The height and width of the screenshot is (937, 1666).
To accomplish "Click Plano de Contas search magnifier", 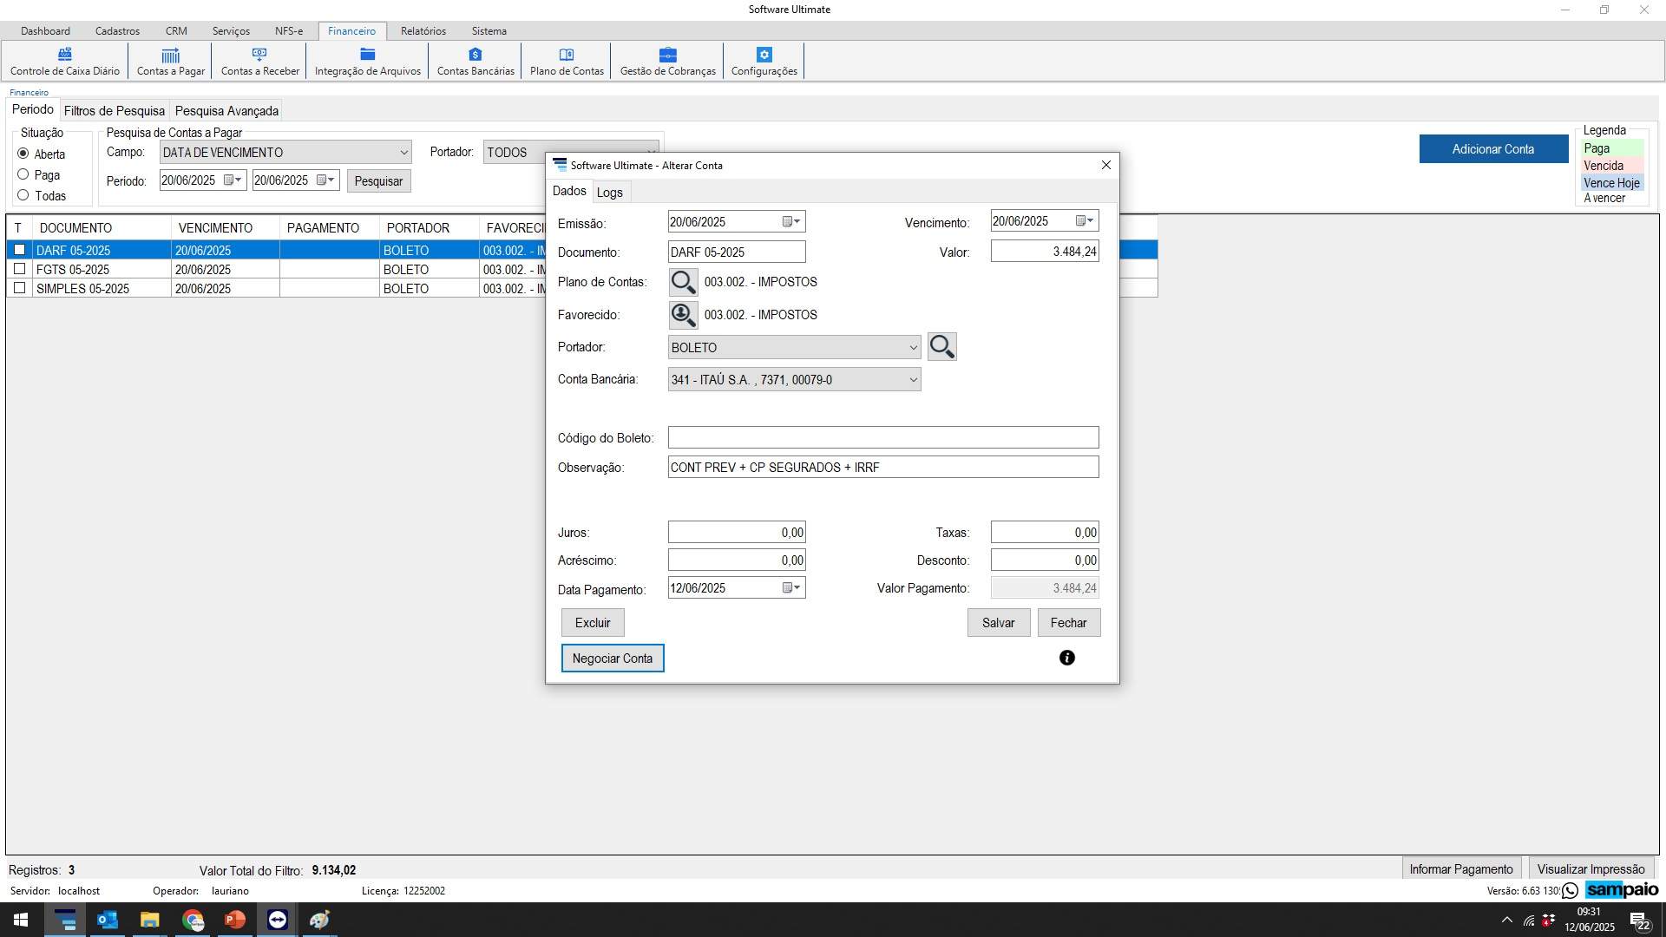I will [x=683, y=282].
